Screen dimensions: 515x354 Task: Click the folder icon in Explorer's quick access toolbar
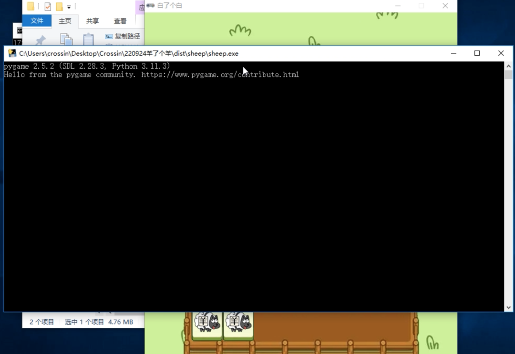tap(31, 6)
